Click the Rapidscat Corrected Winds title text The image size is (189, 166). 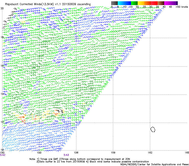tap(48, 4)
